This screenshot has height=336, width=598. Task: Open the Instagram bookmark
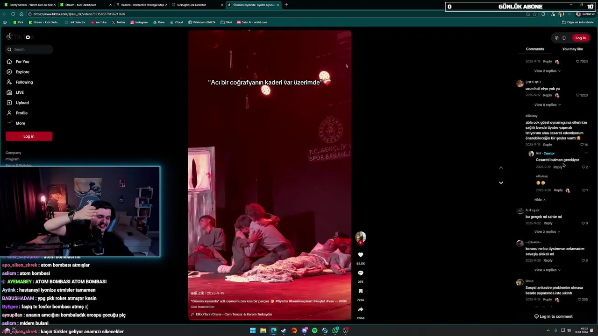pos(139,22)
